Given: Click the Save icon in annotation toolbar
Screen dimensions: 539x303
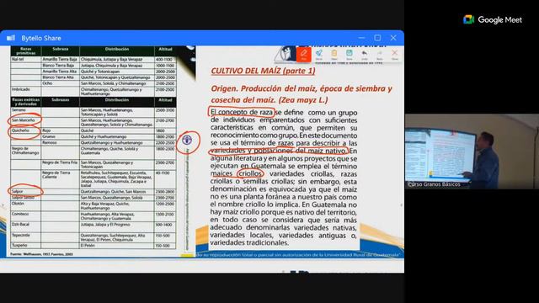Looking at the screenshot, I should 350,54.
